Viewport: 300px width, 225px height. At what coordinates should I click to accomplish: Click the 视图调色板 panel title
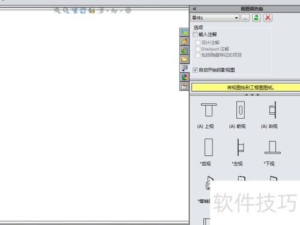(252, 9)
